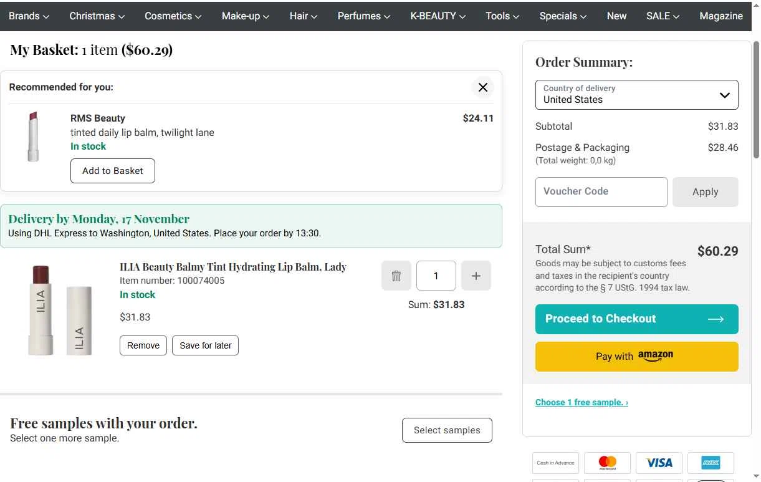
Task: Expand the Perfumes menu
Action: point(364,16)
